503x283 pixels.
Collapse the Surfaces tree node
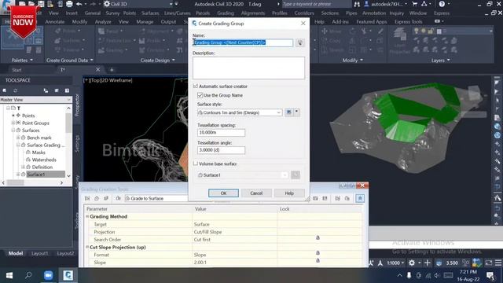pos(13,130)
